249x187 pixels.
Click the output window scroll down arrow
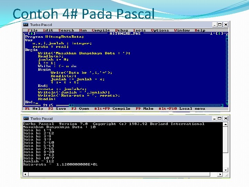[x=225, y=170]
